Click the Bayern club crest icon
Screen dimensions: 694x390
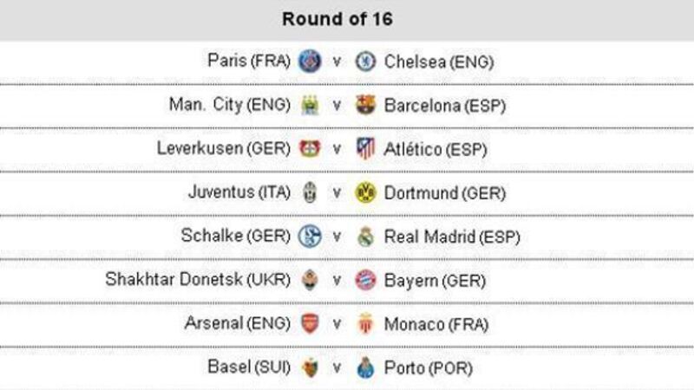tap(365, 280)
